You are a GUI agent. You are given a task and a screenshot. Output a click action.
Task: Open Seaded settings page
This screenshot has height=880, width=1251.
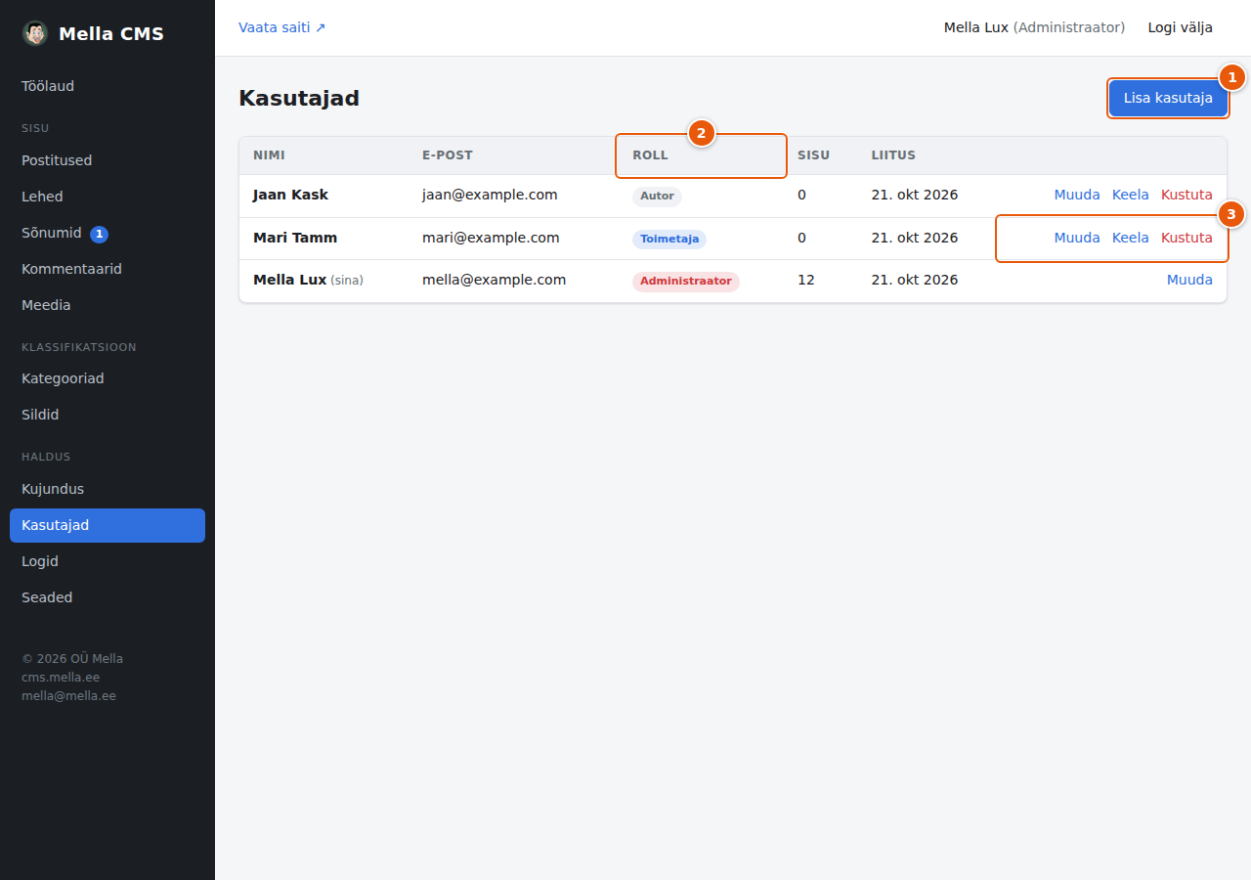(x=108, y=597)
